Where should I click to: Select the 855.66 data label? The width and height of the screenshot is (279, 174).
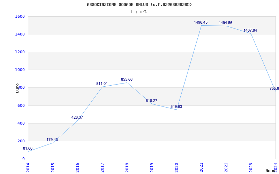point(127,80)
